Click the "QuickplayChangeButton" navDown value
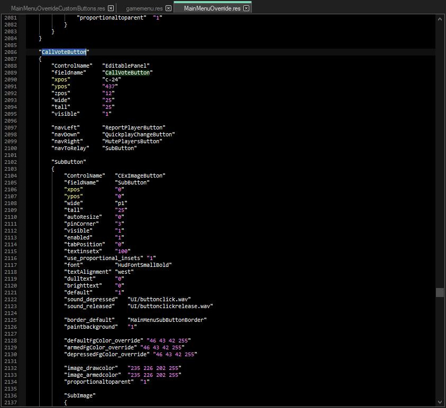This screenshot has width=446, height=408. pyautogui.click(x=139, y=134)
